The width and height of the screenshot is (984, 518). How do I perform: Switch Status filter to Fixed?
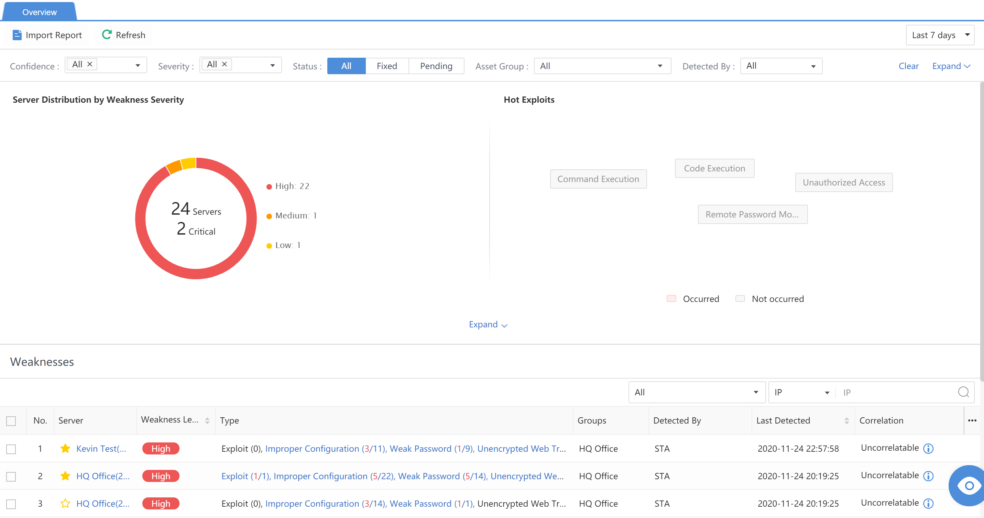[x=386, y=66]
